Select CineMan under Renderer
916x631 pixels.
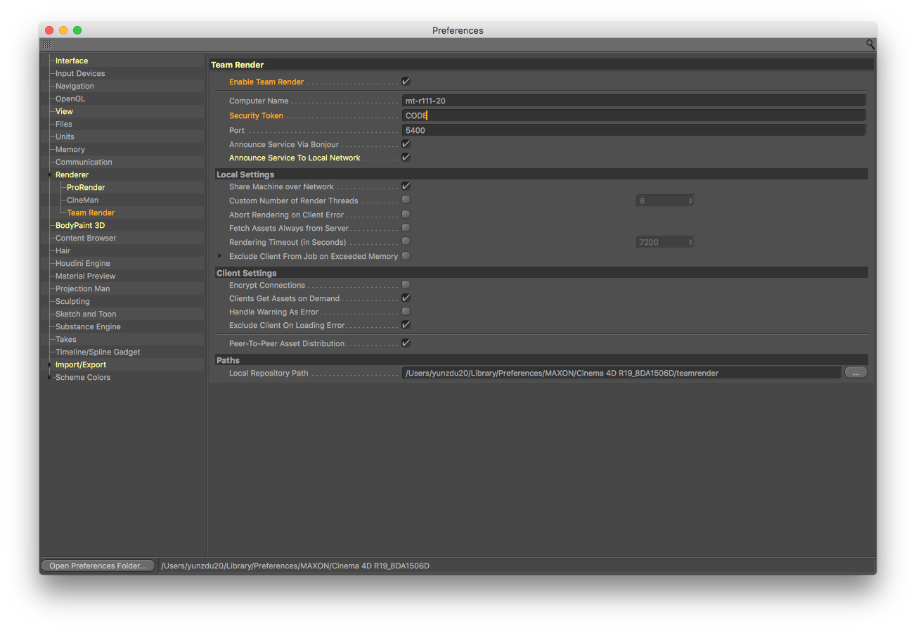pyautogui.click(x=82, y=200)
